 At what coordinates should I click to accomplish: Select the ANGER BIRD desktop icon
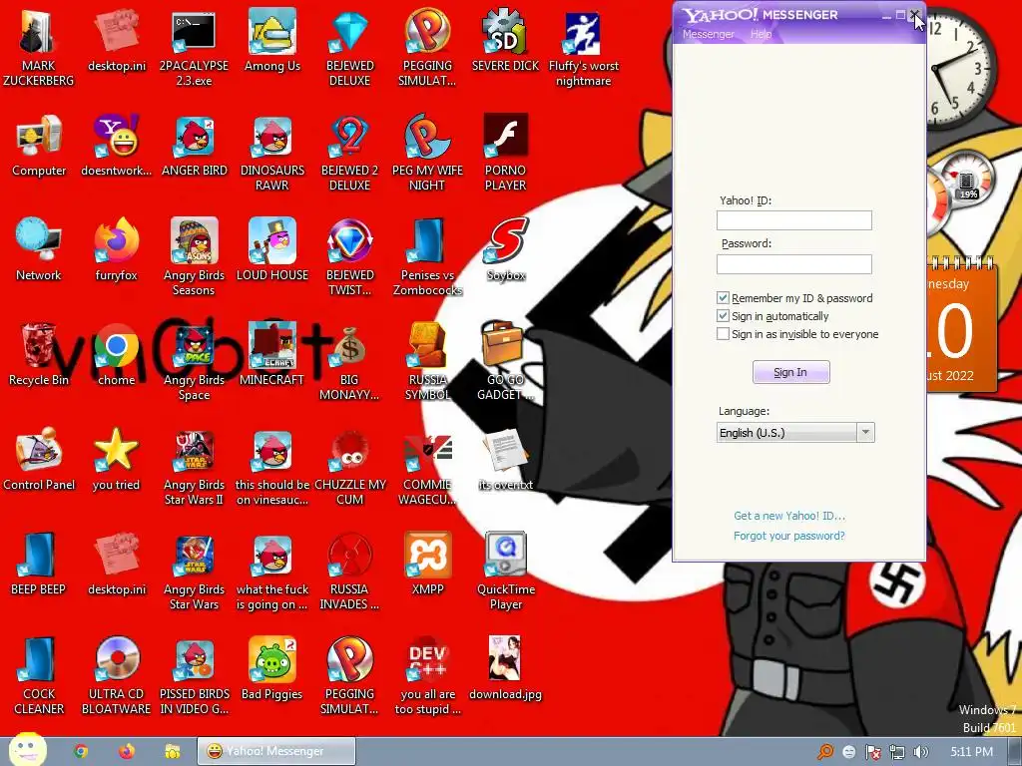(x=195, y=146)
